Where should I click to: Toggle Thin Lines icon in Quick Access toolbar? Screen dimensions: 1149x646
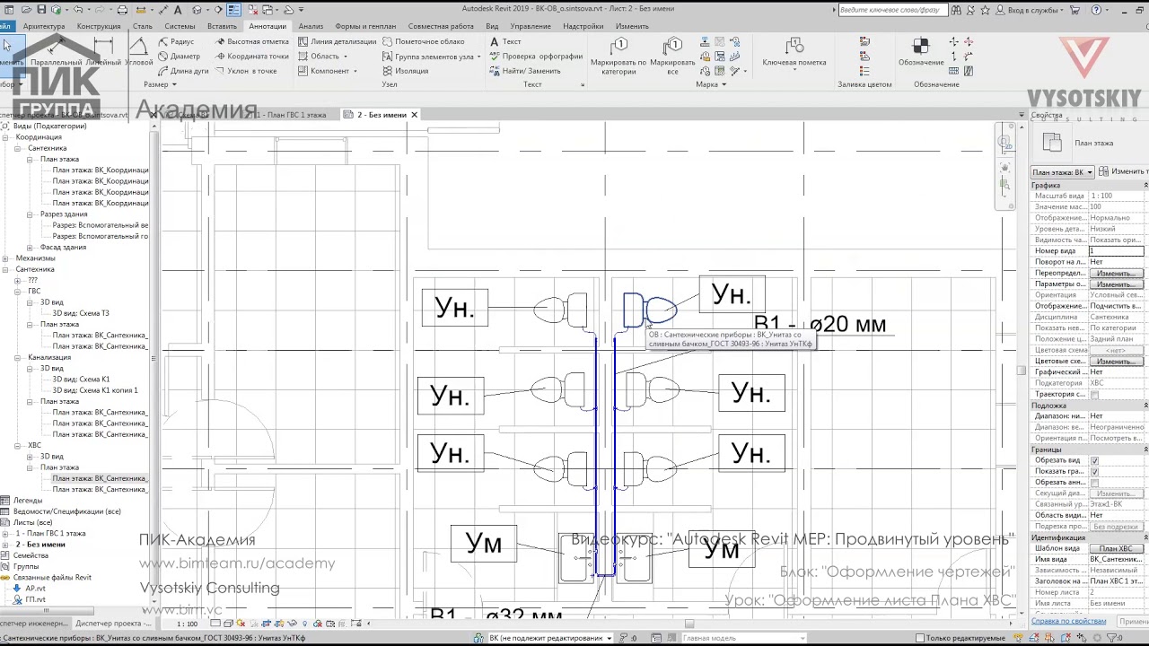click(233, 10)
